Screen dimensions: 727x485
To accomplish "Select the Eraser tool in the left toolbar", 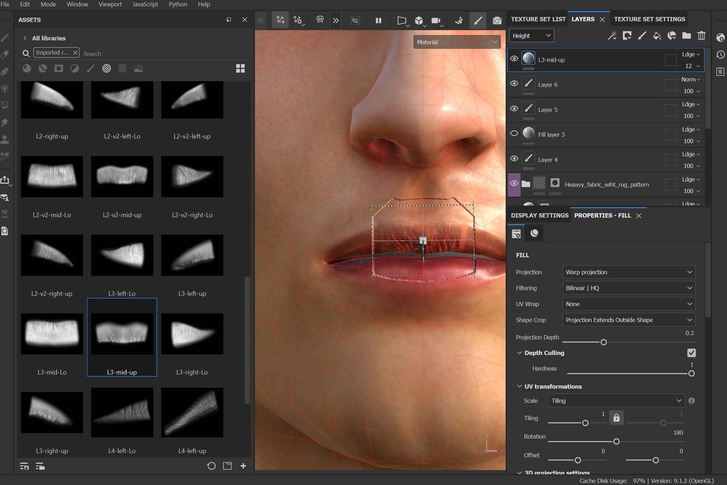I will pos(5,54).
